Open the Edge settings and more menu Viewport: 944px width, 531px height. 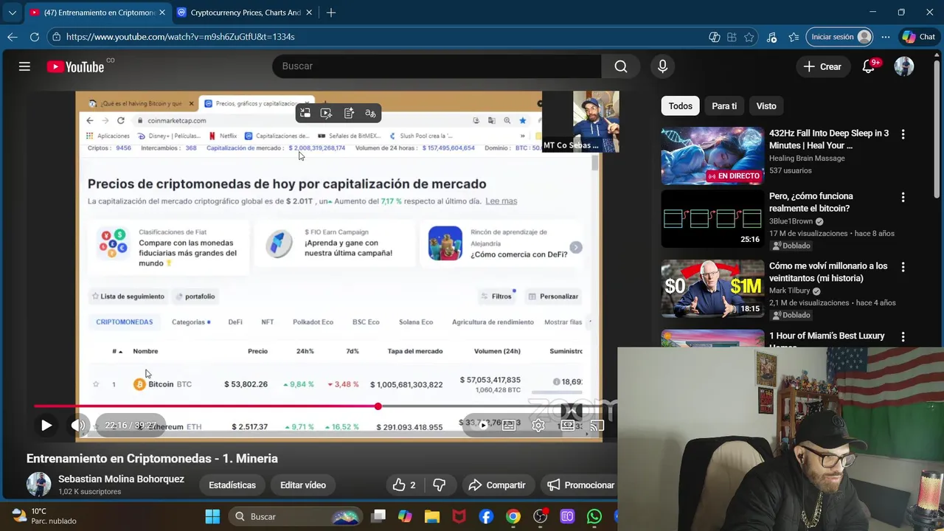click(x=885, y=37)
